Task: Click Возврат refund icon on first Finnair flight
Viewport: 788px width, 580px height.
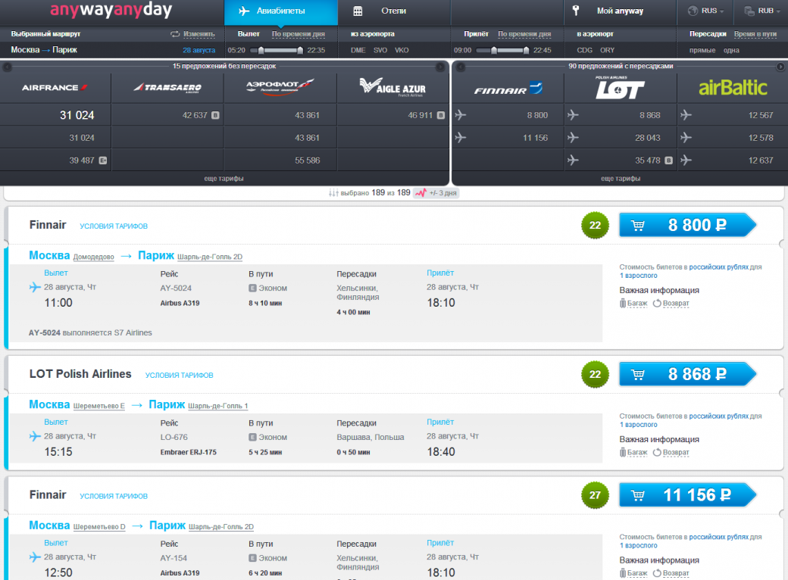Action: click(657, 304)
